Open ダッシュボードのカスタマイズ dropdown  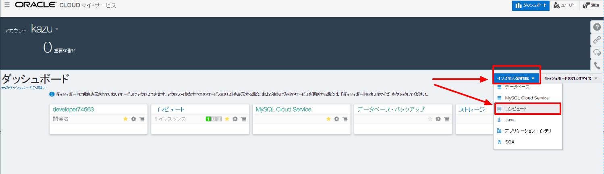(x=571, y=78)
